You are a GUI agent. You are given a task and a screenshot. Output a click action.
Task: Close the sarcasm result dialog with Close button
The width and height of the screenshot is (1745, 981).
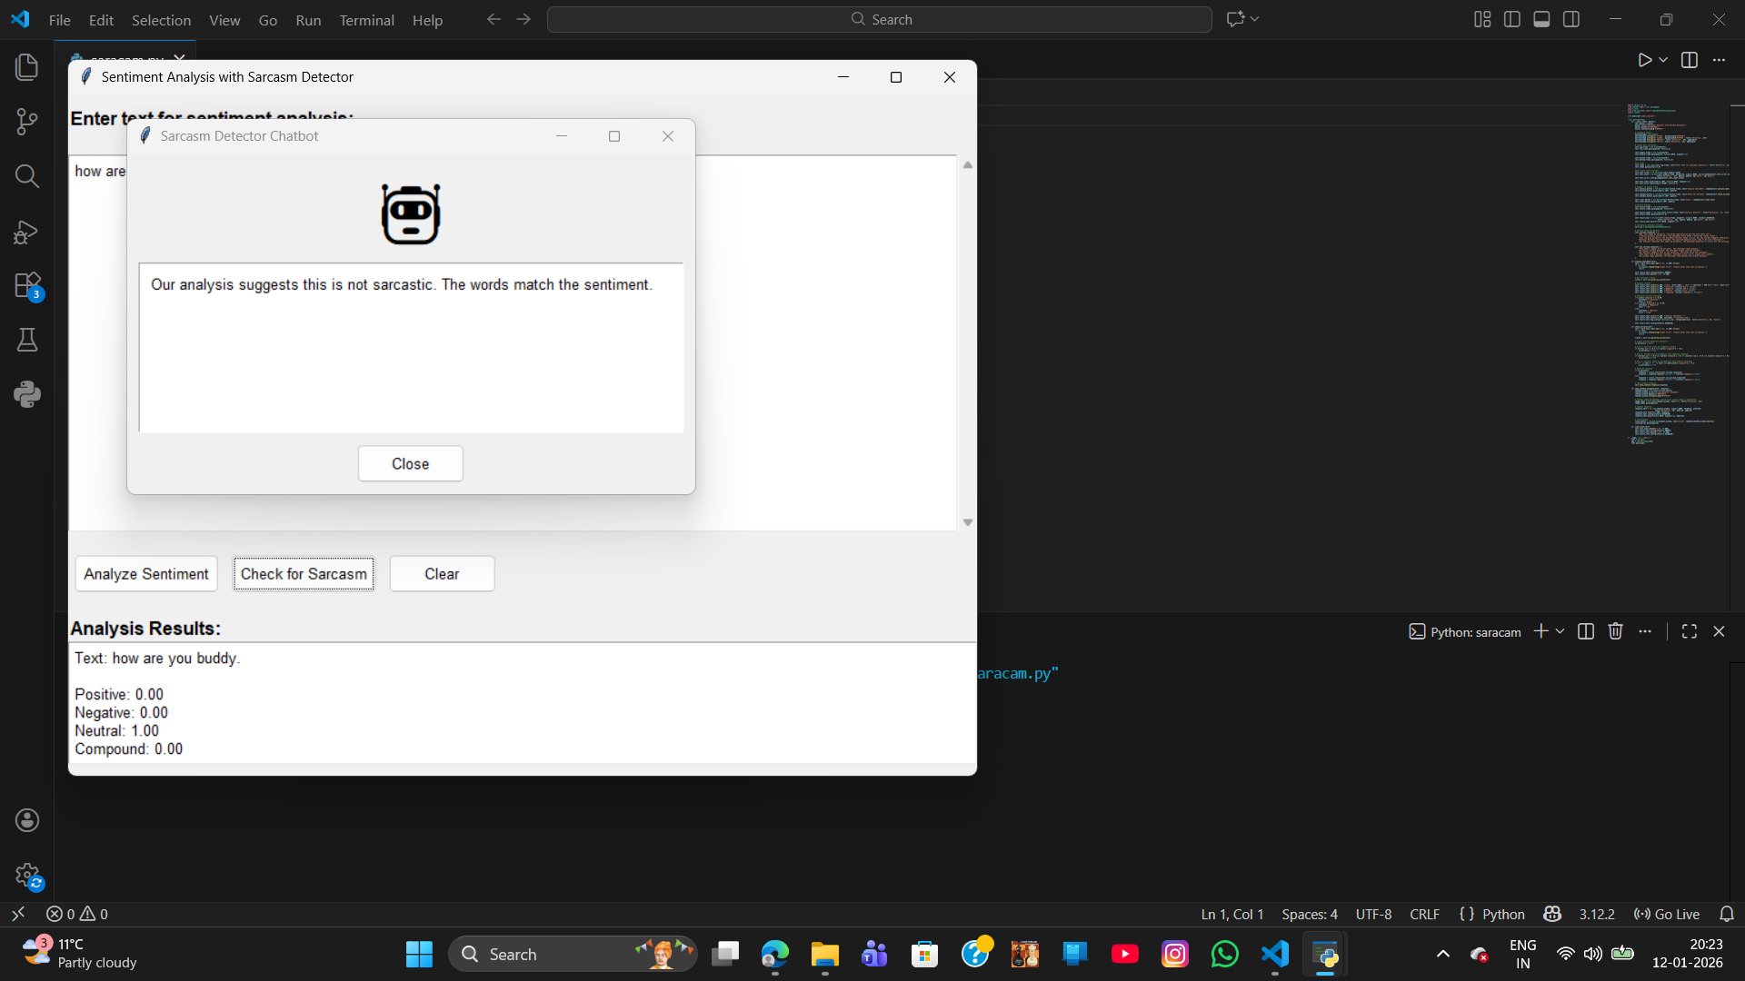tap(410, 463)
